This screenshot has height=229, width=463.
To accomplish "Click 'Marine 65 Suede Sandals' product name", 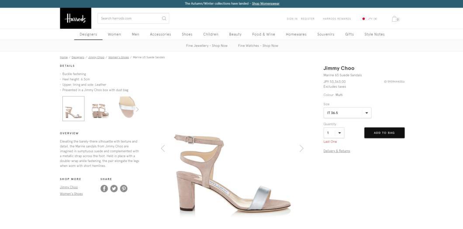I will point(342,75).
